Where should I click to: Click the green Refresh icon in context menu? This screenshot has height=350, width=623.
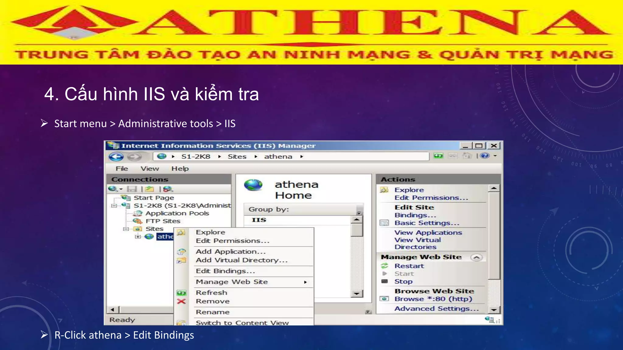181,293
